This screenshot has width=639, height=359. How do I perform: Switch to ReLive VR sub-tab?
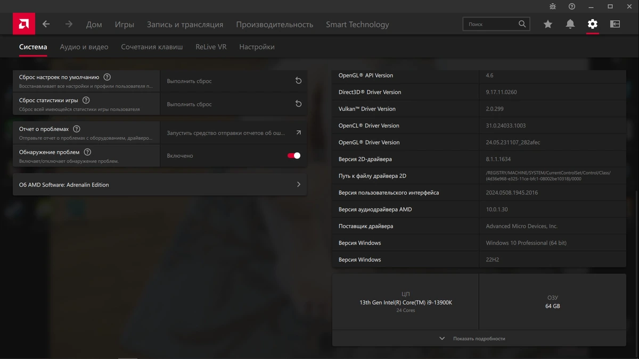pos(211,47)
